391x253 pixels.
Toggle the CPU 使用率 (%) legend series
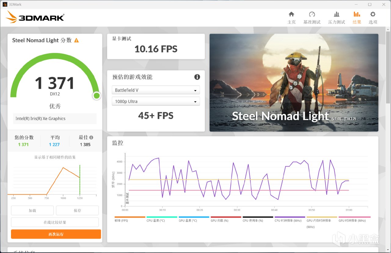point(258,219)
